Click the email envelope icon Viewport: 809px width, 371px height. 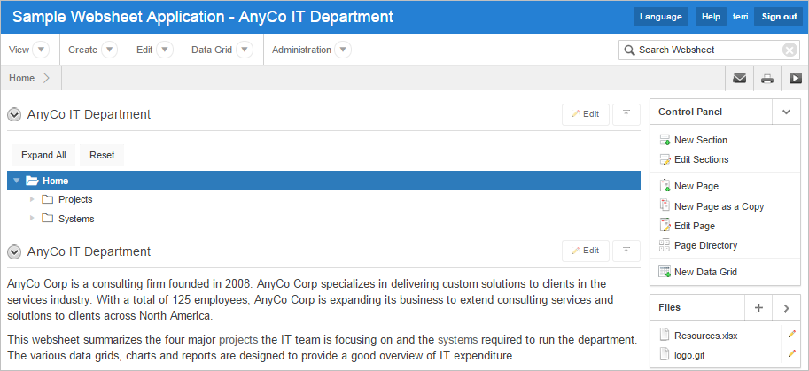tap(739, 78)
